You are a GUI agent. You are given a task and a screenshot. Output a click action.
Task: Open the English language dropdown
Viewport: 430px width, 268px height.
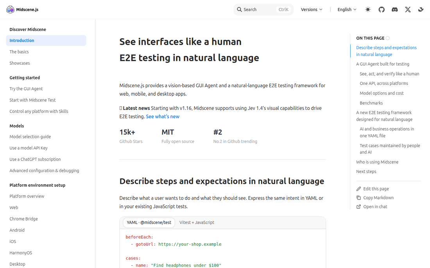pos(347,10)
